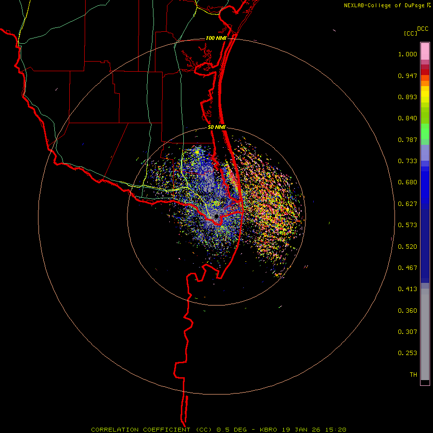Click the 0.787 color scale value
This screenshot has width=433, height=433.
[x=408, y=140]
